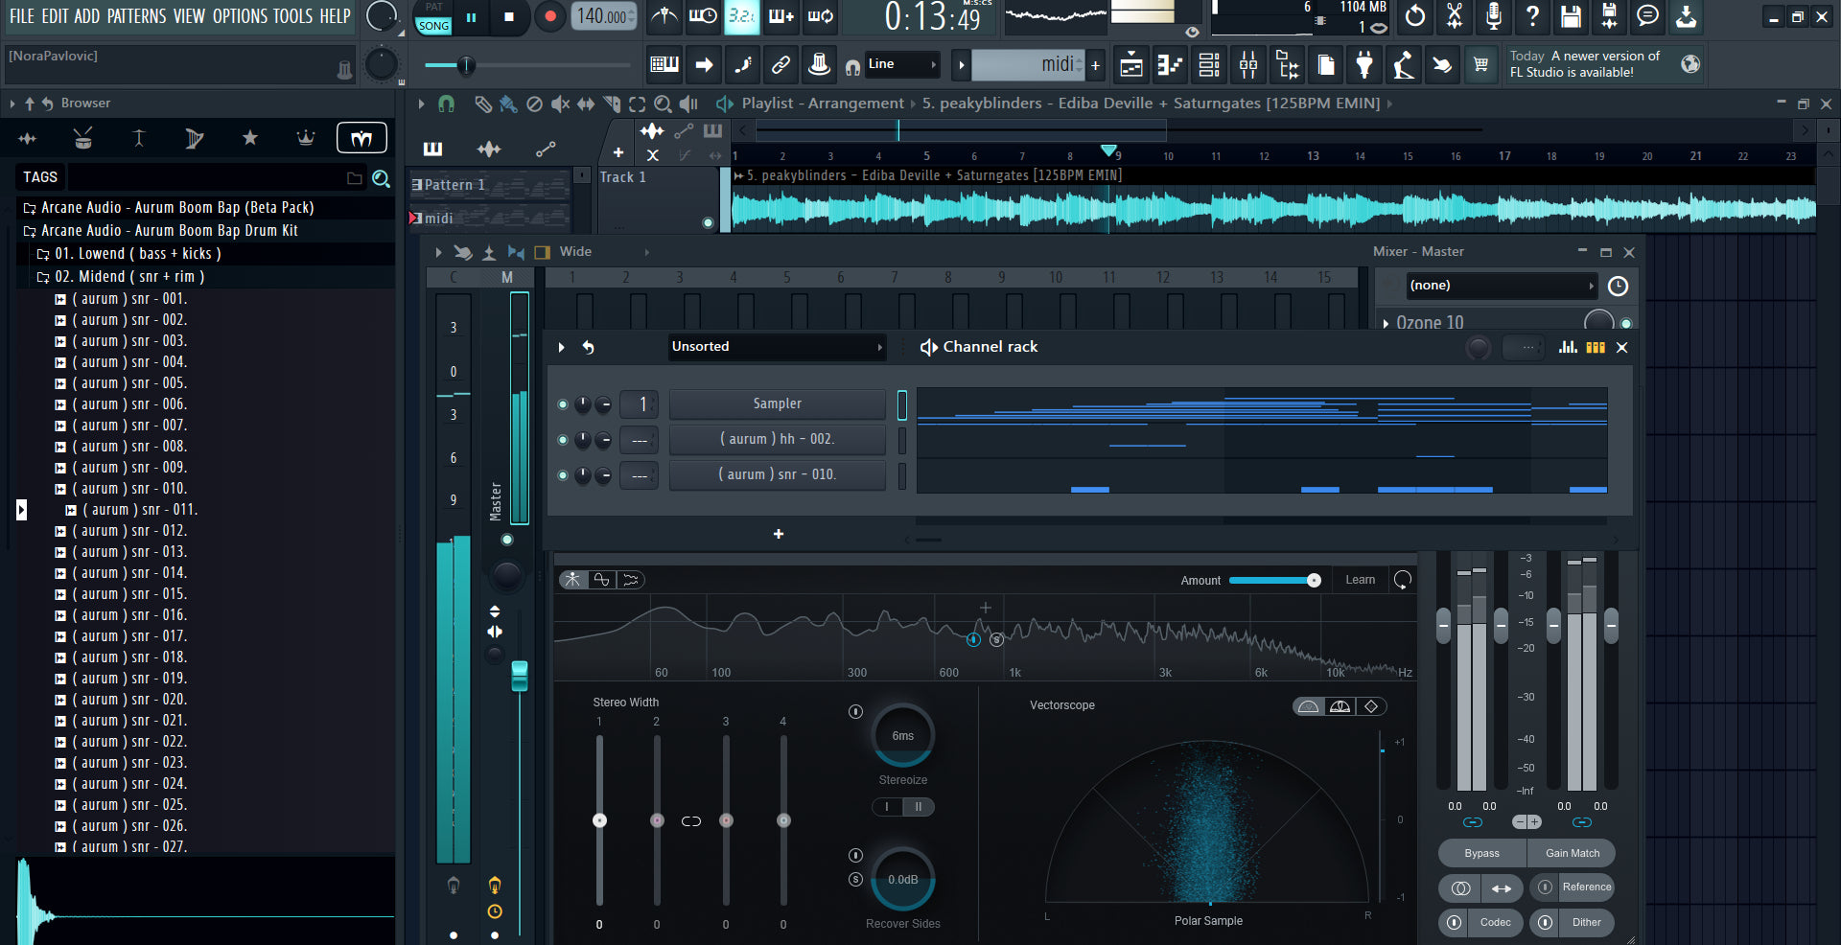Open the PATTERNS menu
Screen dimensions: 1841x945
coord(136,16)
